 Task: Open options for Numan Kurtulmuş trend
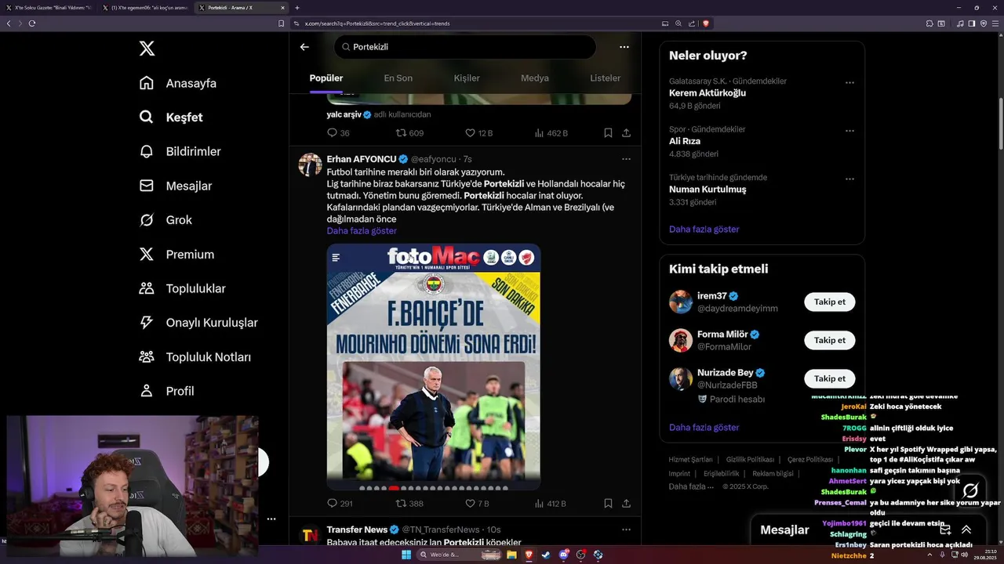coord(849,179)
